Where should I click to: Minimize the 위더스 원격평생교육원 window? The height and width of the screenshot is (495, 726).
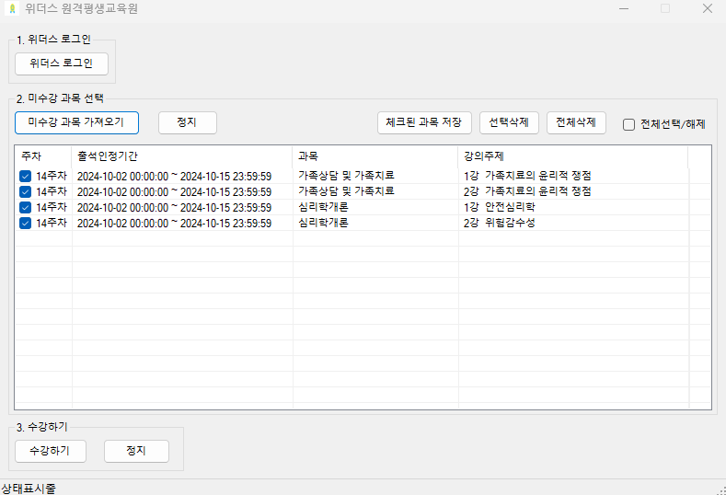tap(624, 9)
